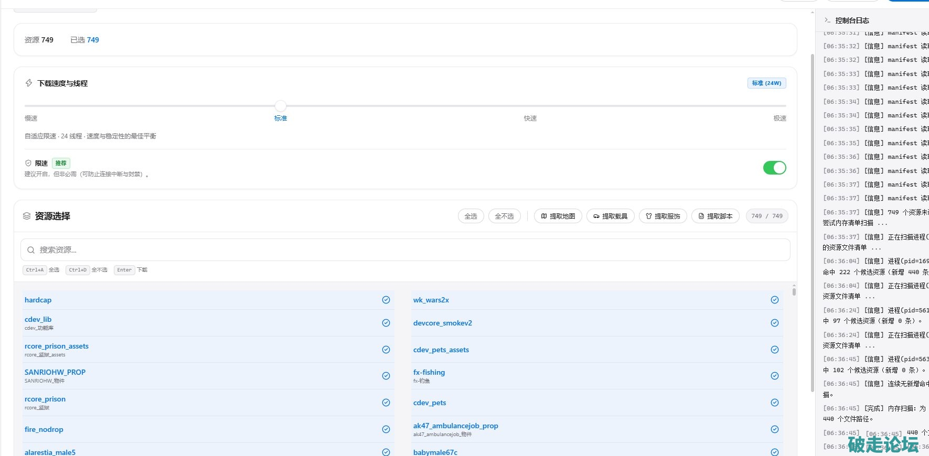929x456 pixels.
Task: Uncheck the hardcap resource check circle
Action: [386, 300]
